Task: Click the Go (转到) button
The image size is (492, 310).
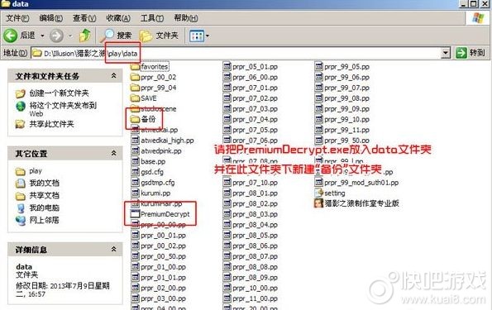Action: [x=470, y=53]
